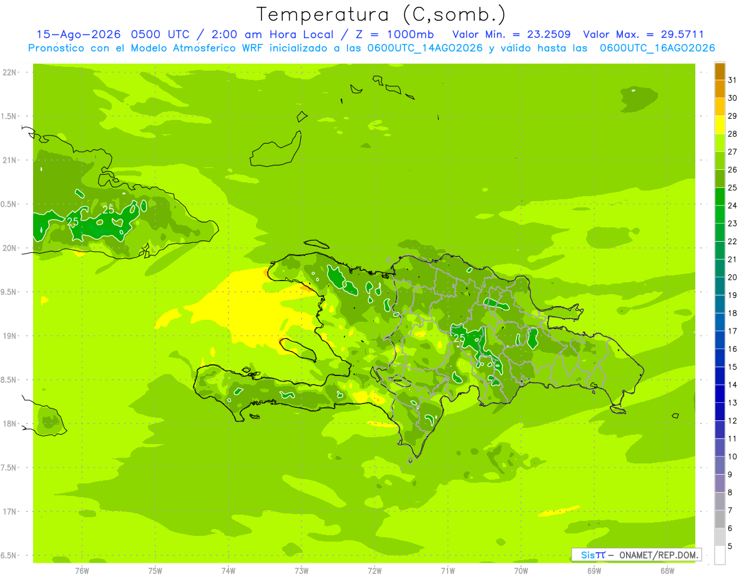Click the legend number 25
Screen dimensions: 749x579
click(x=733, y=187)
